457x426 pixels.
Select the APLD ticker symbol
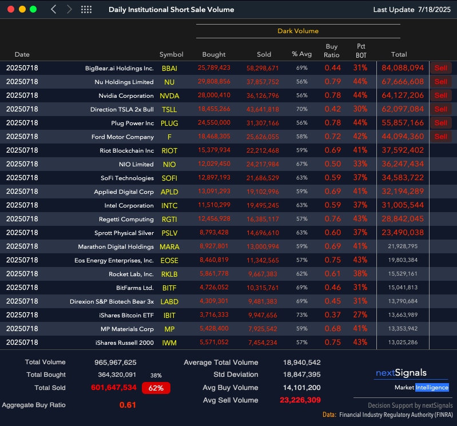point(169,192)
